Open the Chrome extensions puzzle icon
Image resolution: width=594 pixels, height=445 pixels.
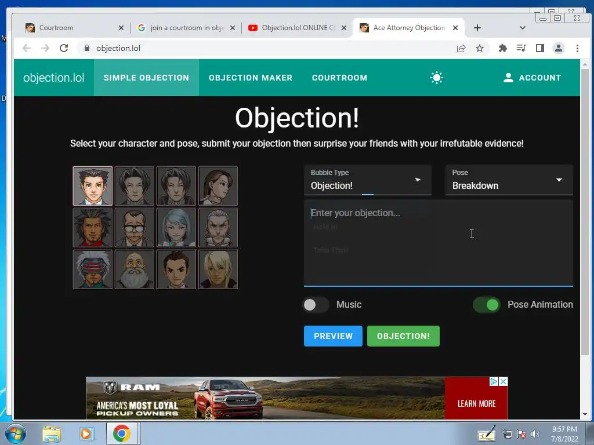tap(503, 48)
